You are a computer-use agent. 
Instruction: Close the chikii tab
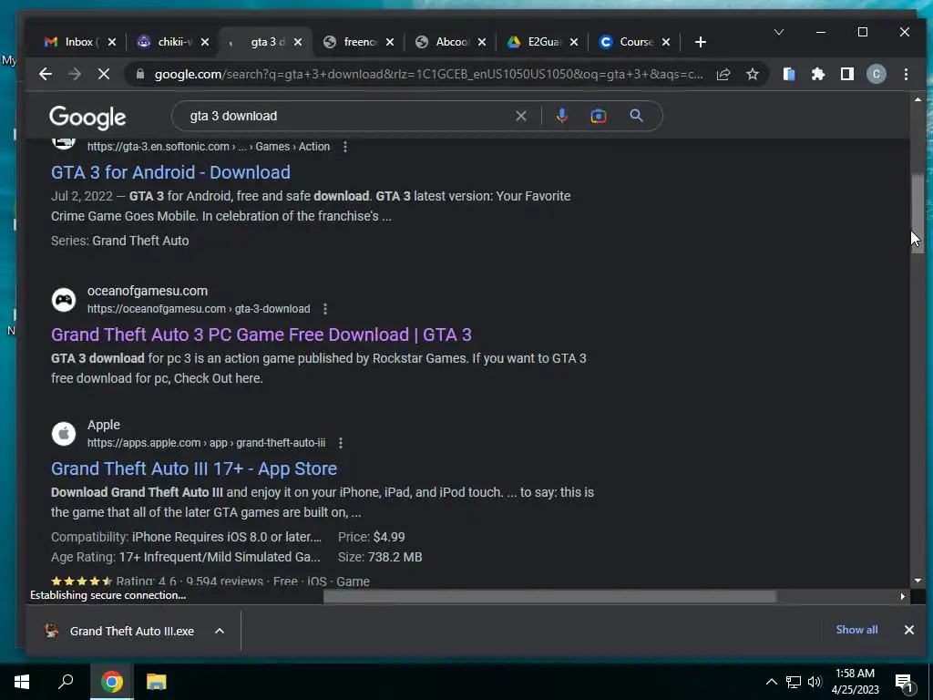click(205, 42)
